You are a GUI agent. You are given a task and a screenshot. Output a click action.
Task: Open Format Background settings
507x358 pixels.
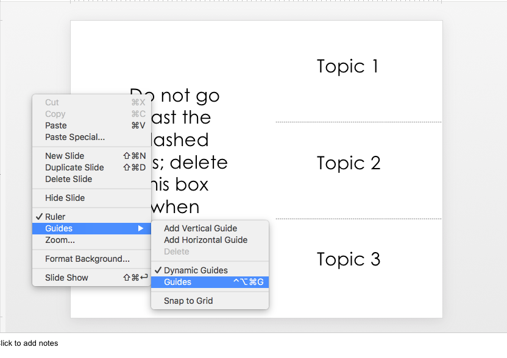click(87, 259)
